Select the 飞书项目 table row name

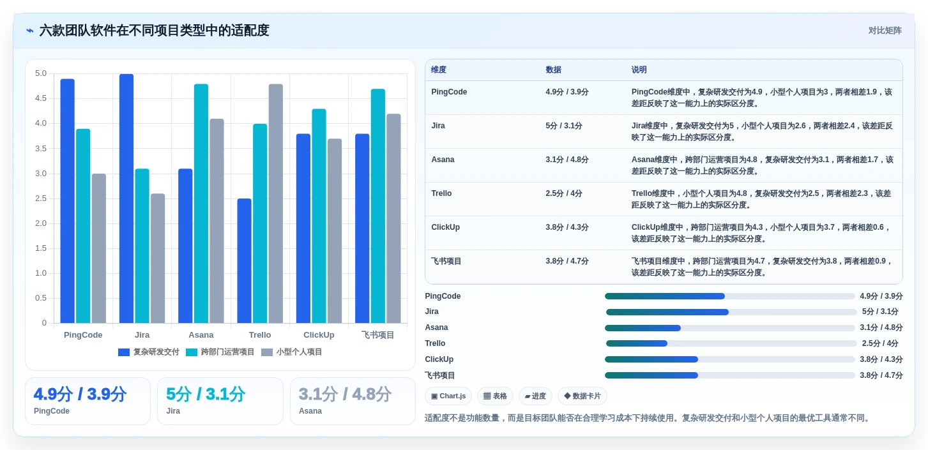[446, 261]
